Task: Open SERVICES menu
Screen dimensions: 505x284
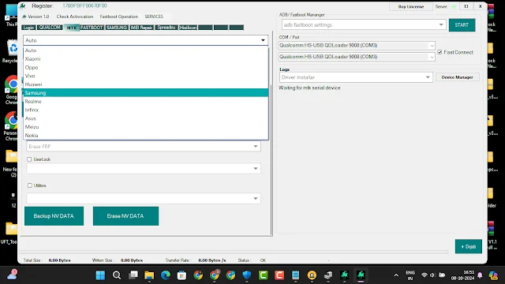Action: [154, 17]
